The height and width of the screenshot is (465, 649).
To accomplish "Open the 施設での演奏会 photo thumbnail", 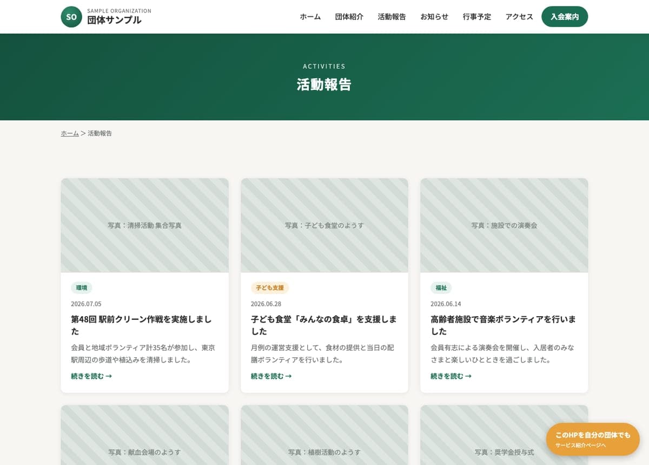I will tap(504, 225).
